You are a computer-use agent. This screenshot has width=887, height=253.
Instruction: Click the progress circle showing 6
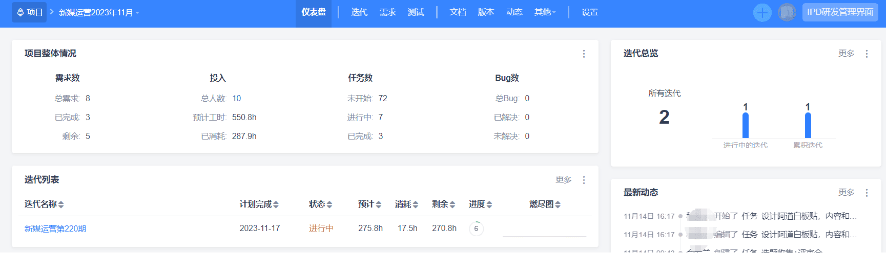click(476, 228)
